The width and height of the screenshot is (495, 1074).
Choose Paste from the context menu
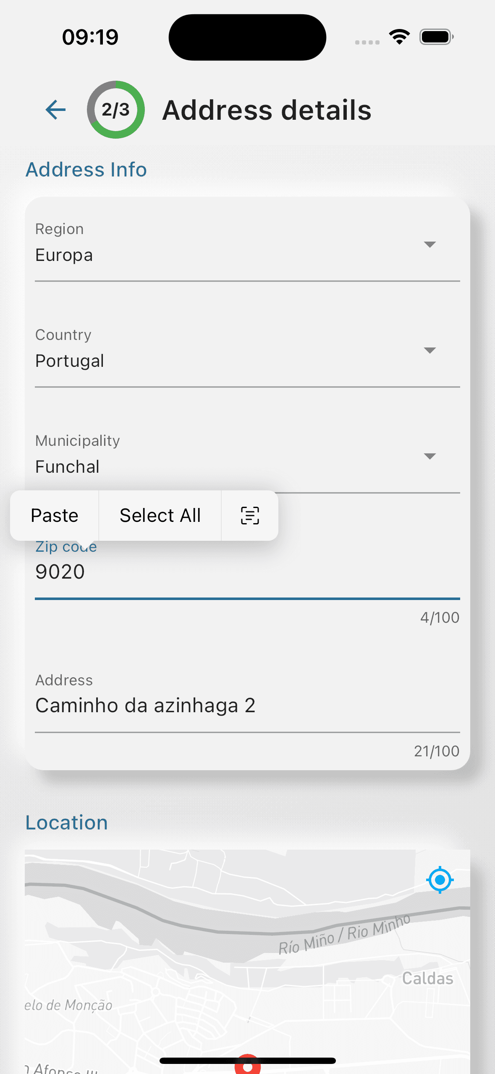55,516
